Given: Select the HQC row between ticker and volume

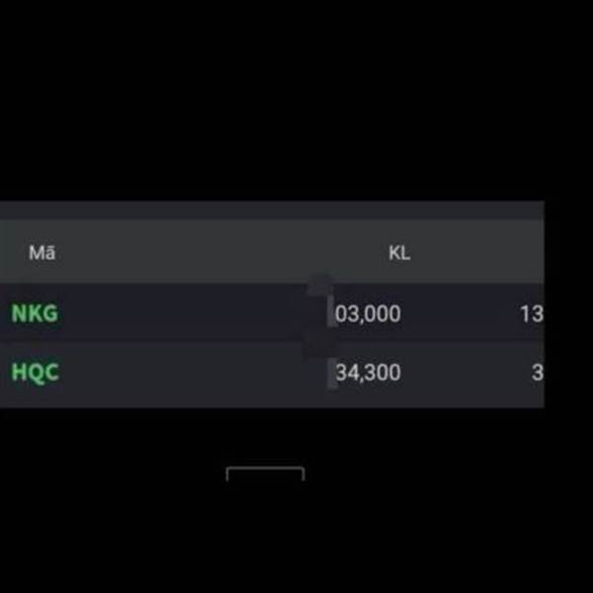Looking at the screenshot, I should coord(178,374).
